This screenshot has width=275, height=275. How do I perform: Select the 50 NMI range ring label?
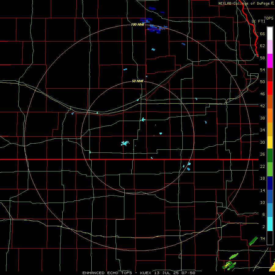[137, 81]
